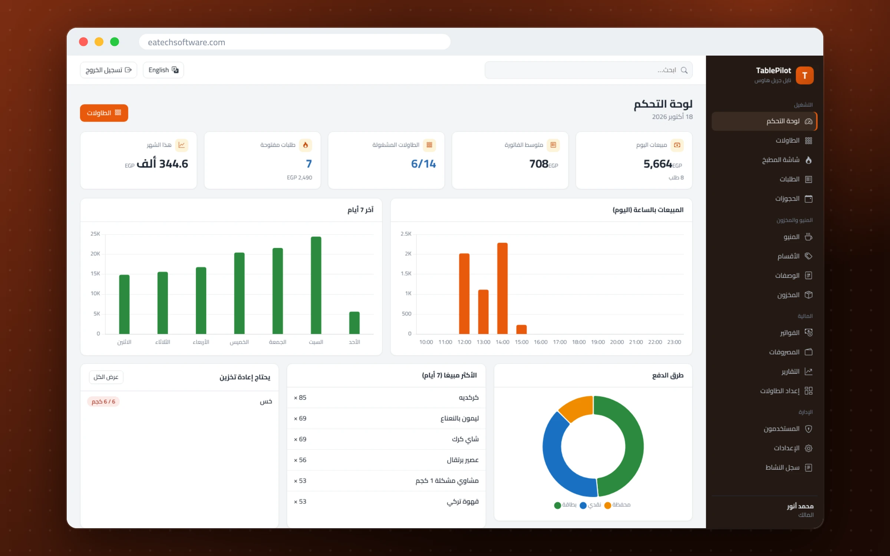Viewport: 890px width, 556px height.
Task: Switch language with the English button
Action: point(163,70)
